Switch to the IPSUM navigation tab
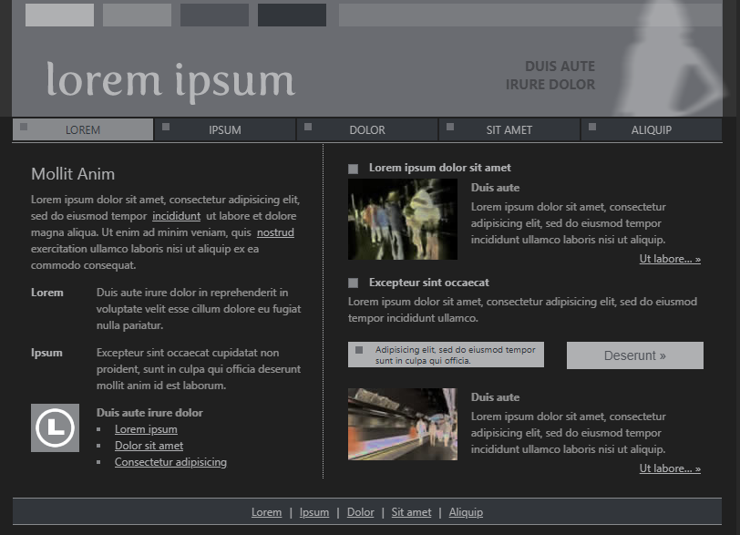Viewport: 740px width, 535px height. click(x=225, y=130)
